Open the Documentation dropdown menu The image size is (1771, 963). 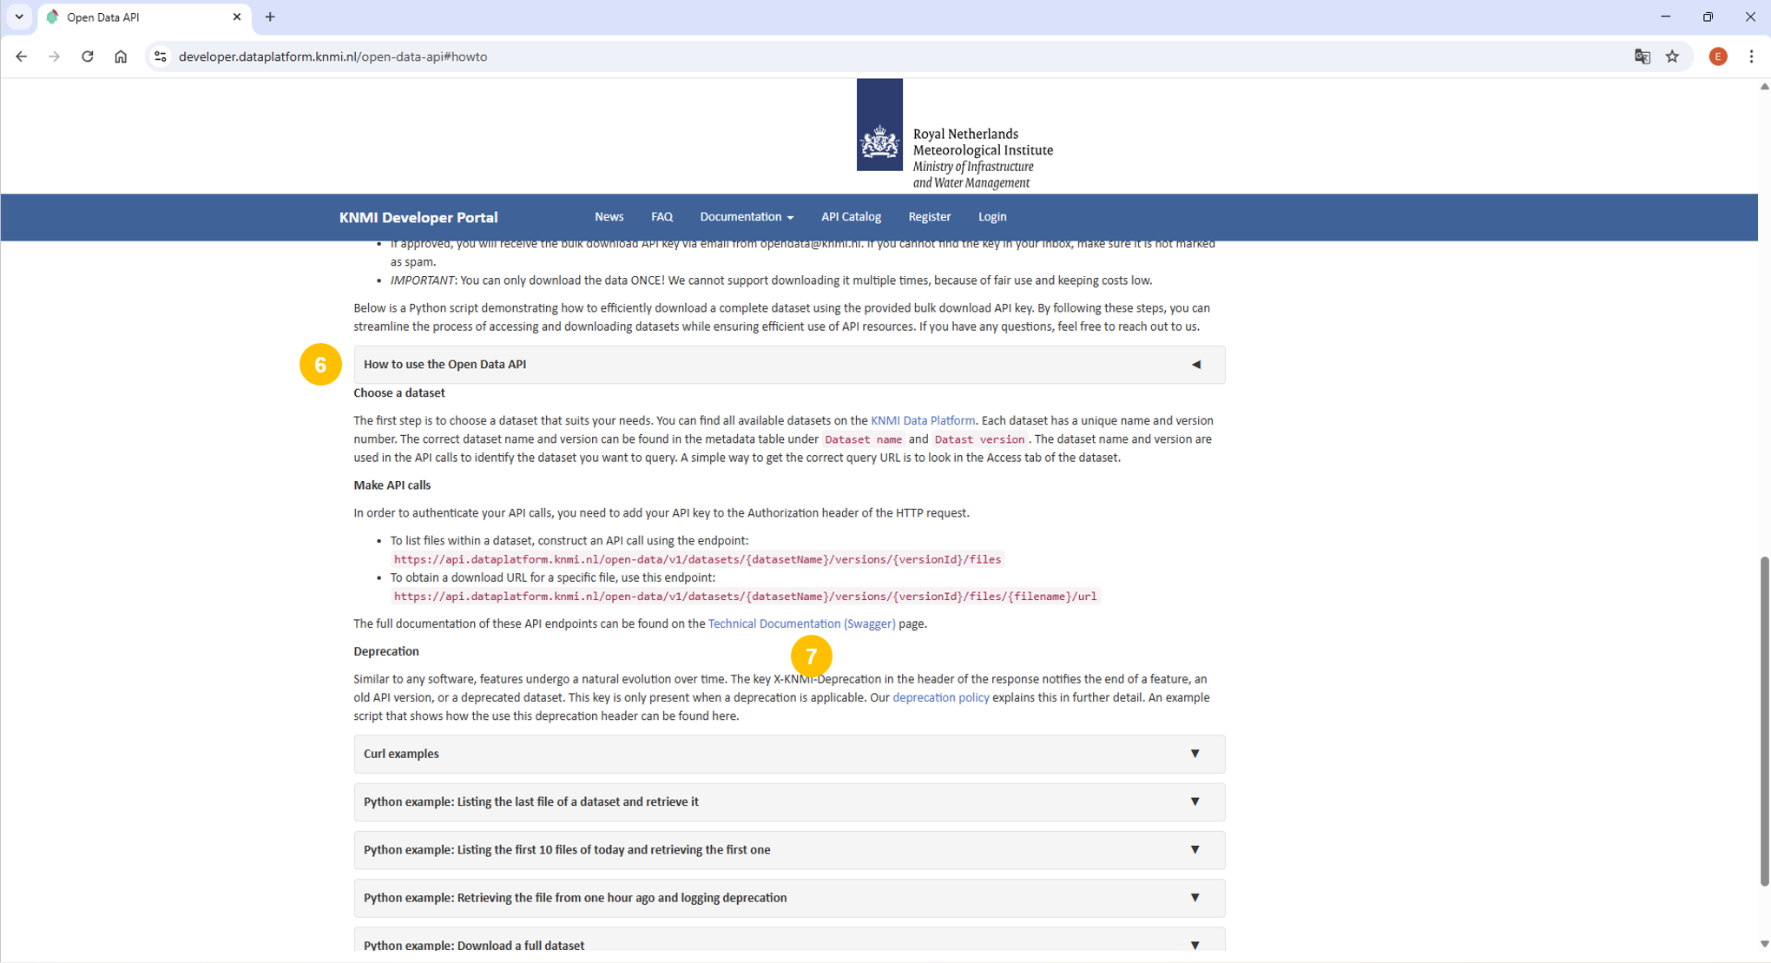746,217
